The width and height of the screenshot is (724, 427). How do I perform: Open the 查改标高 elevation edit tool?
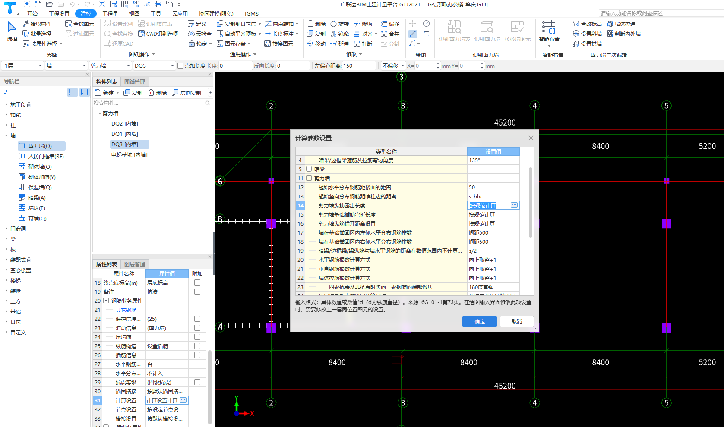(x=587, y=24)
